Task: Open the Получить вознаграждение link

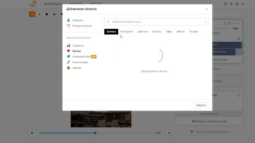Action: (x=212, y=131)
